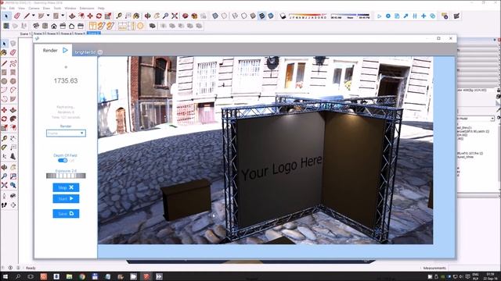This screenshot has height=281, width=501.
Task: Toggle the Depth Of Field switch
Action: tap(63, 160)
